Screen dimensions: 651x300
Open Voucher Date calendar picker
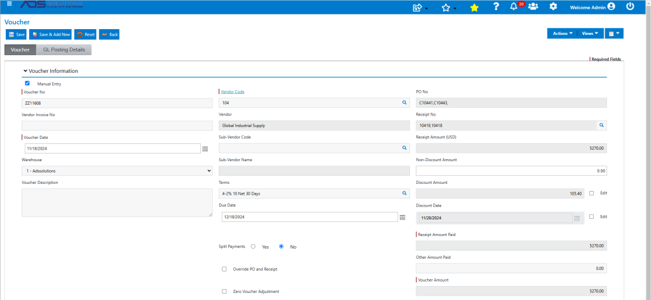tap(205, 148)
